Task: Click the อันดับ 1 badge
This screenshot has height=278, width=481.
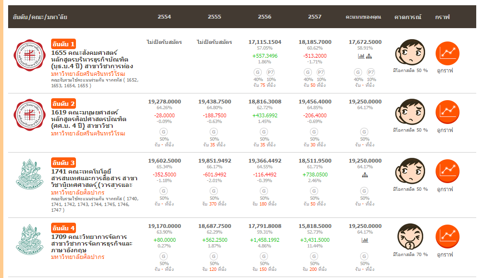Action: coord(63,44)
